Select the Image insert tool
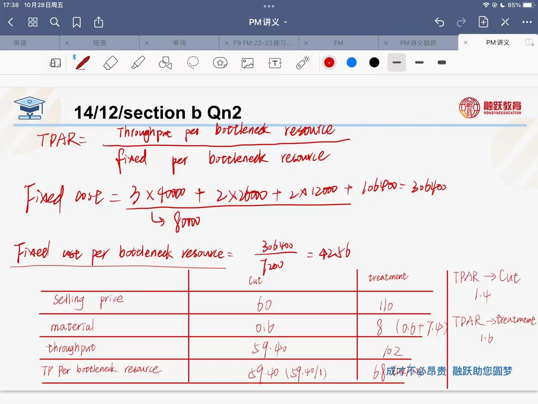The image size is (538, 404). [x=247, y=63]
